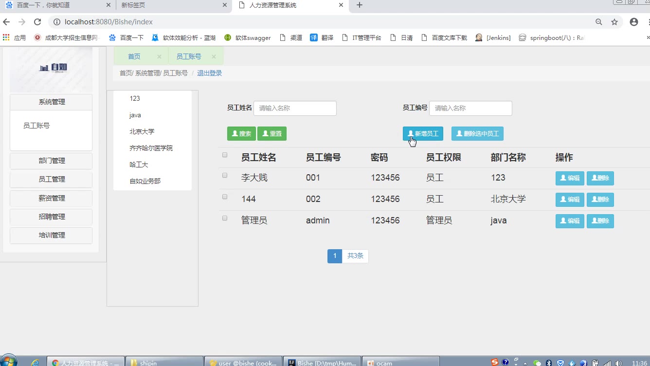Switch to the 首页 page tab
This screenshot has height=366, width=650.
coord(134,56)
